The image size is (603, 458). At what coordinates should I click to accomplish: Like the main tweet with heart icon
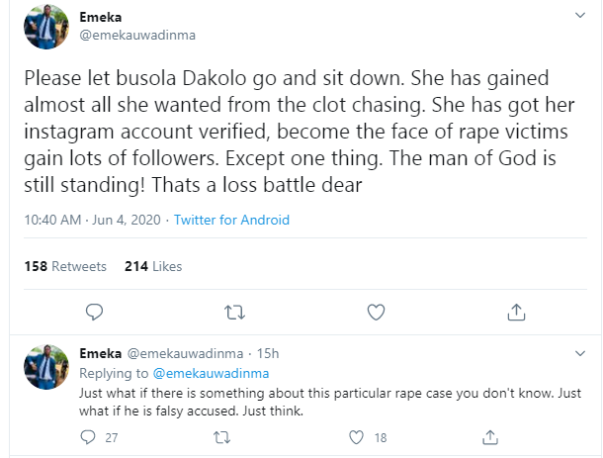(x=376, y=313)
